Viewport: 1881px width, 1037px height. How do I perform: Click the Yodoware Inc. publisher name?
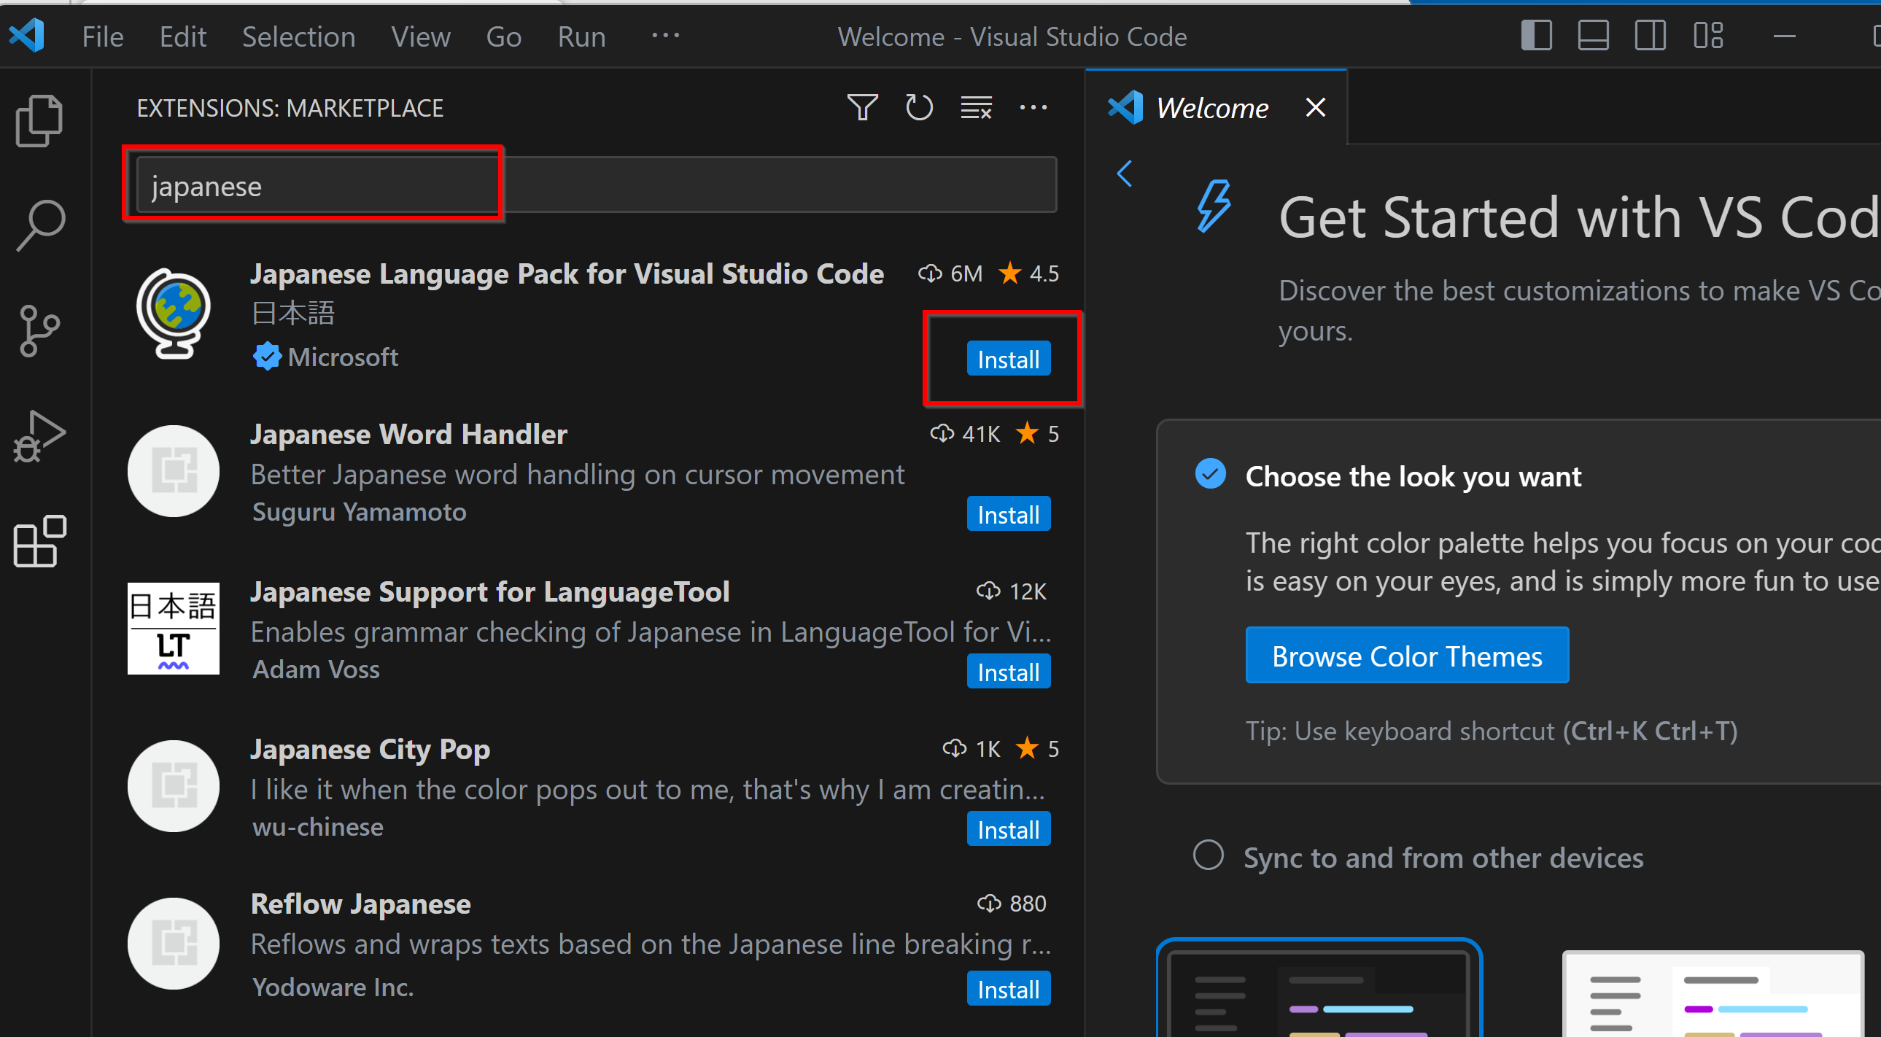click(333, 987)
